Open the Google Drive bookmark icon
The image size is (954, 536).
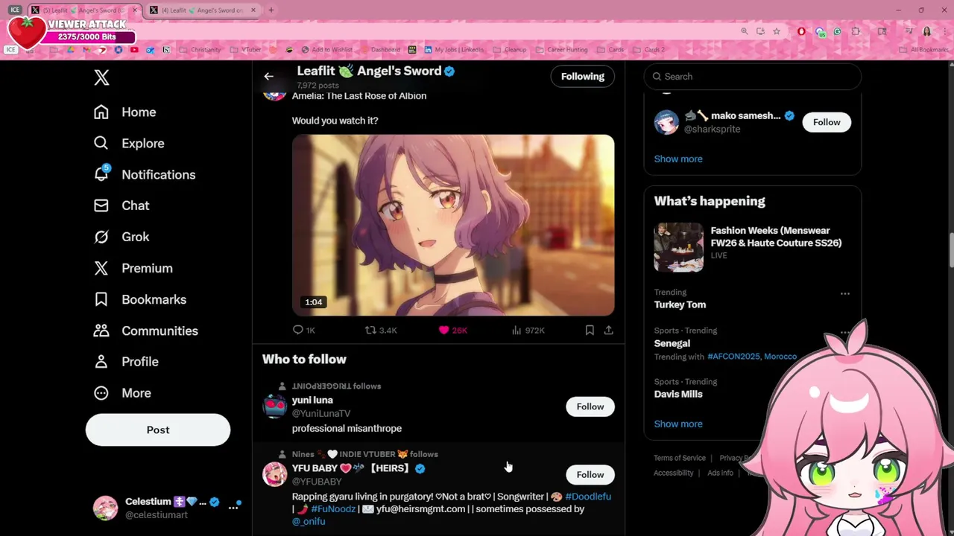tap(71, 50)
